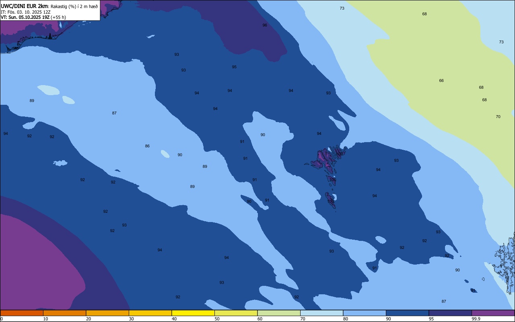Viewport: 515px width, 322px height.
Task: Click the purple legend swatch above 99.9
Action: tap(493, 313)
